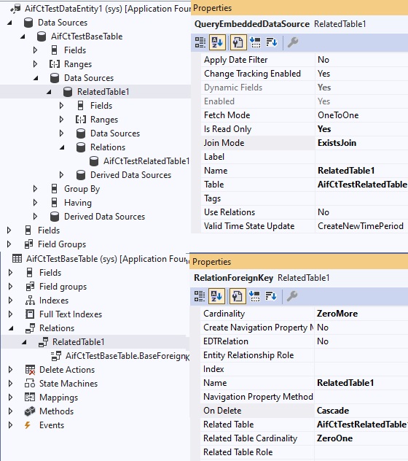Viewport: 408px width, 461px height.
Task: Expand the Indexes node
Action: tap(10, 301)
